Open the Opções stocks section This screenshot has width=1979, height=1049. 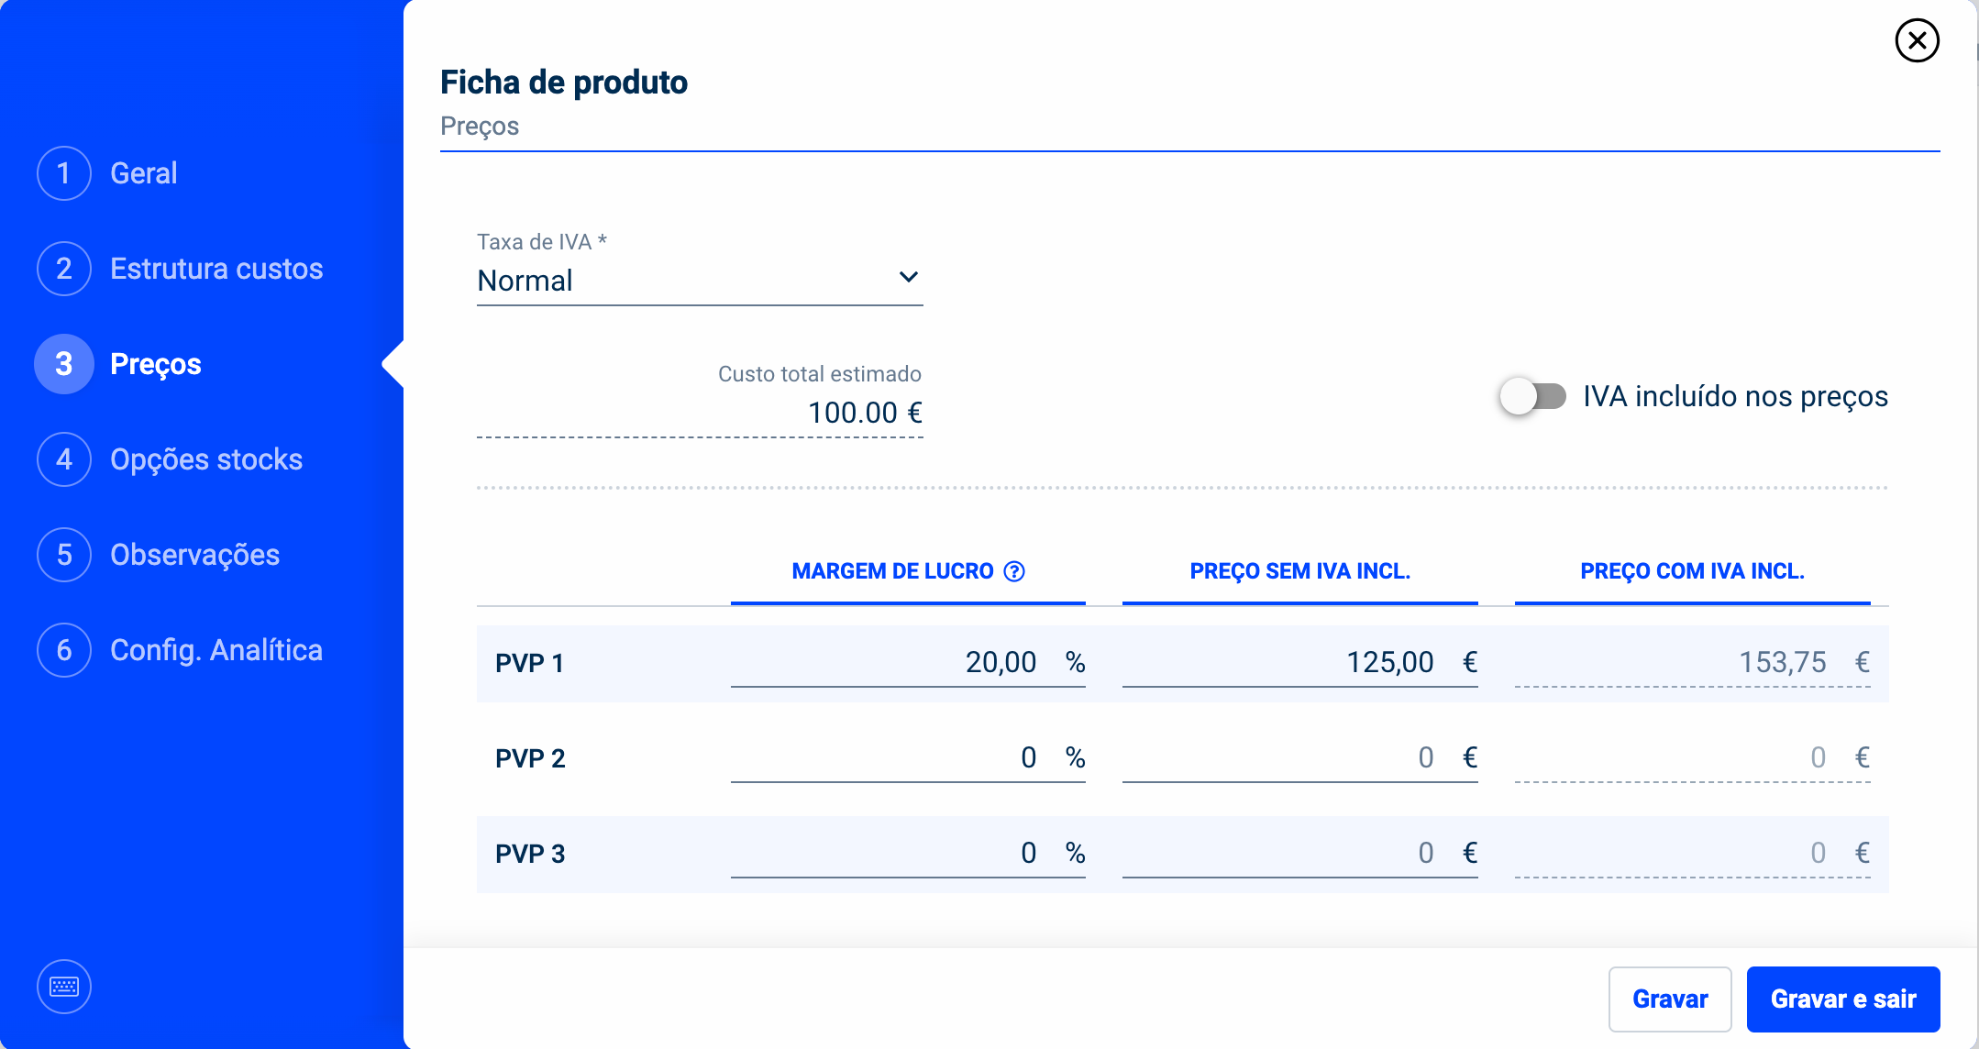[x=206, y=459]
